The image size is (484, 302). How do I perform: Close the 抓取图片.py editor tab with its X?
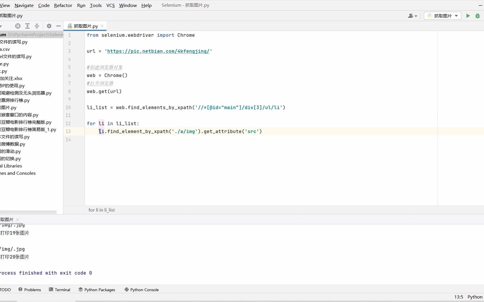(102, 26)
